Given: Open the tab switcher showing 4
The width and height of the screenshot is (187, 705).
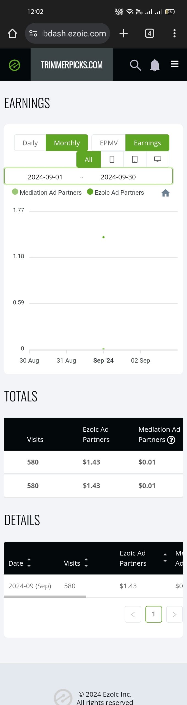Looking at the screenshot, I should (x=149, y=33).
